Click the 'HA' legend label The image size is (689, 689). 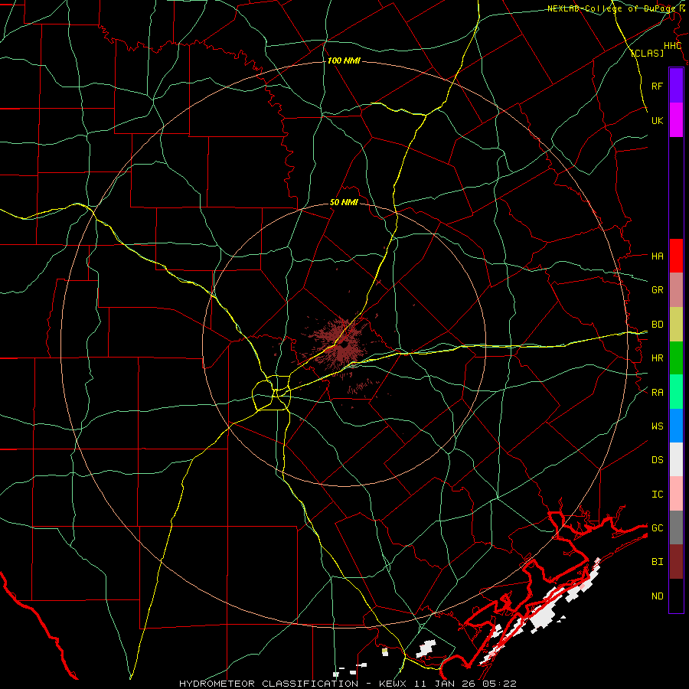pyautogui.click(x=657, y=256)
